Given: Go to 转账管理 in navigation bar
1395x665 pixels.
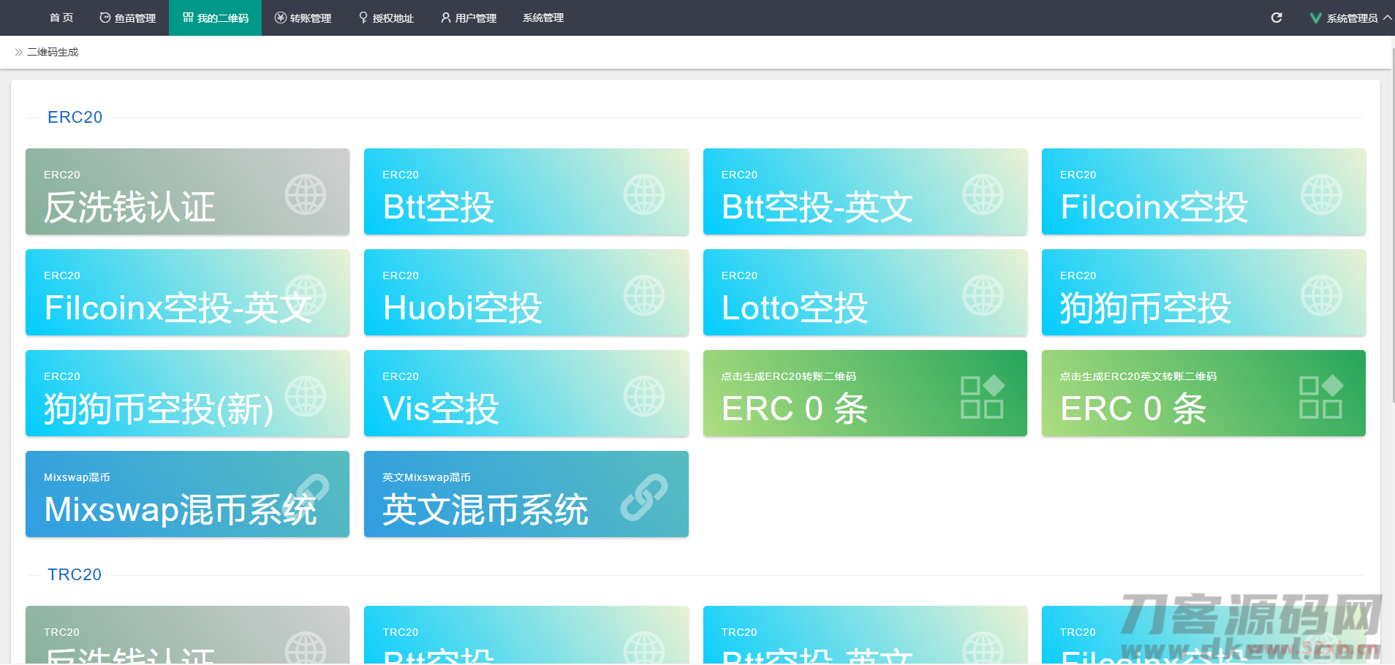Looking at the screenshot, I should [303, 18].
